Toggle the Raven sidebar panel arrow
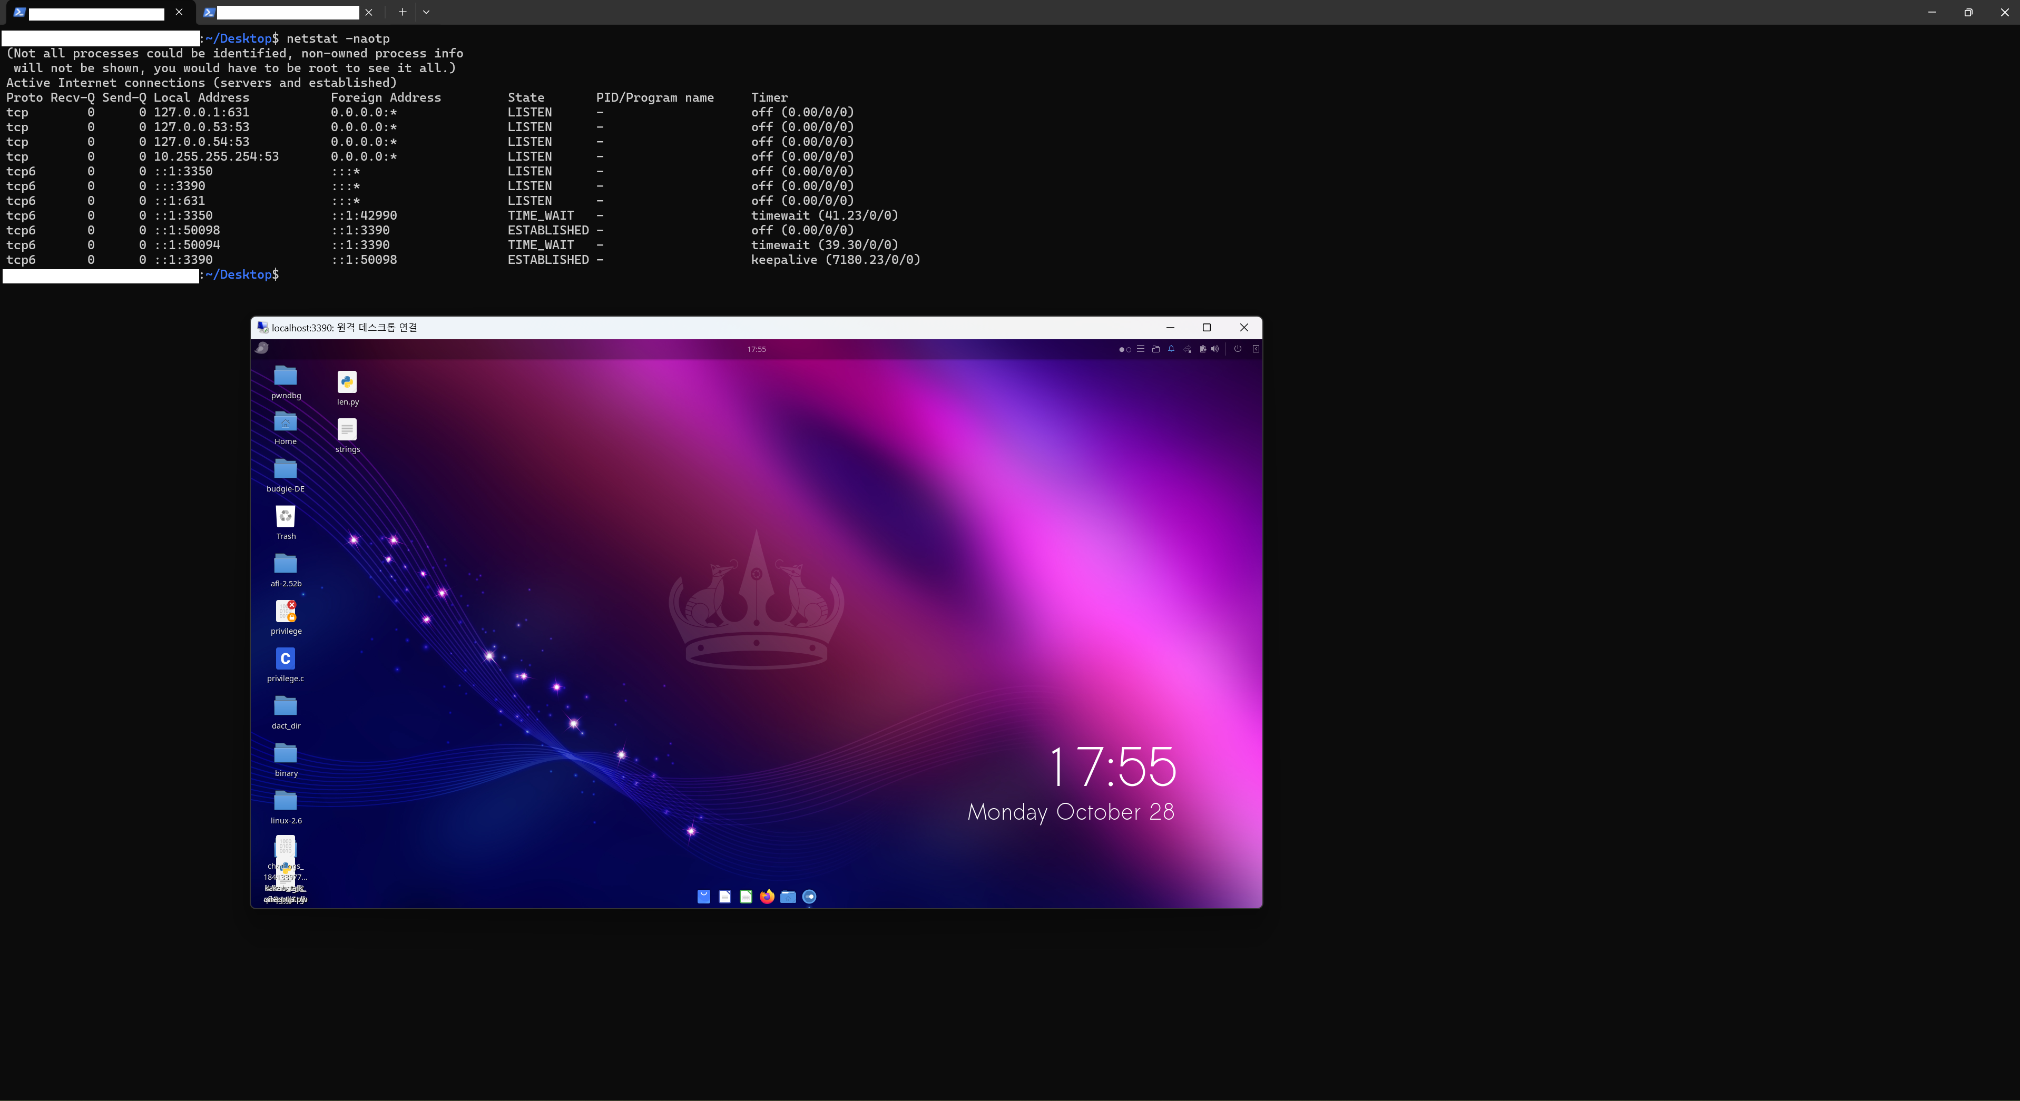Viewport: 2020px width, 1101px height. point(1256,349)
